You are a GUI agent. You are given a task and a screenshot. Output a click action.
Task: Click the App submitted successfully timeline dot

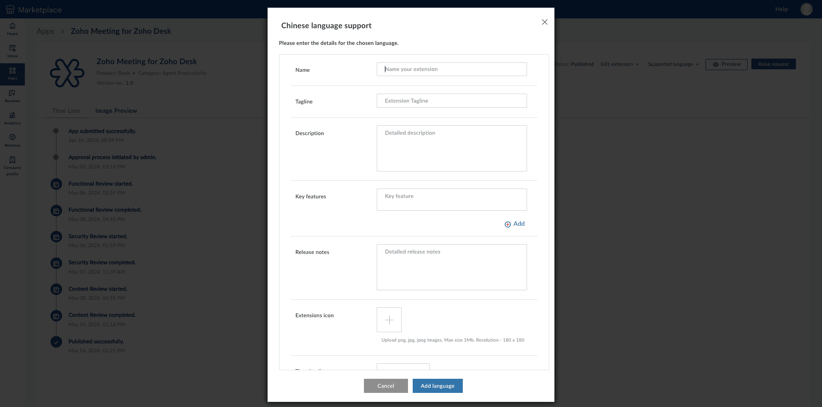click(x=56, y=131)
